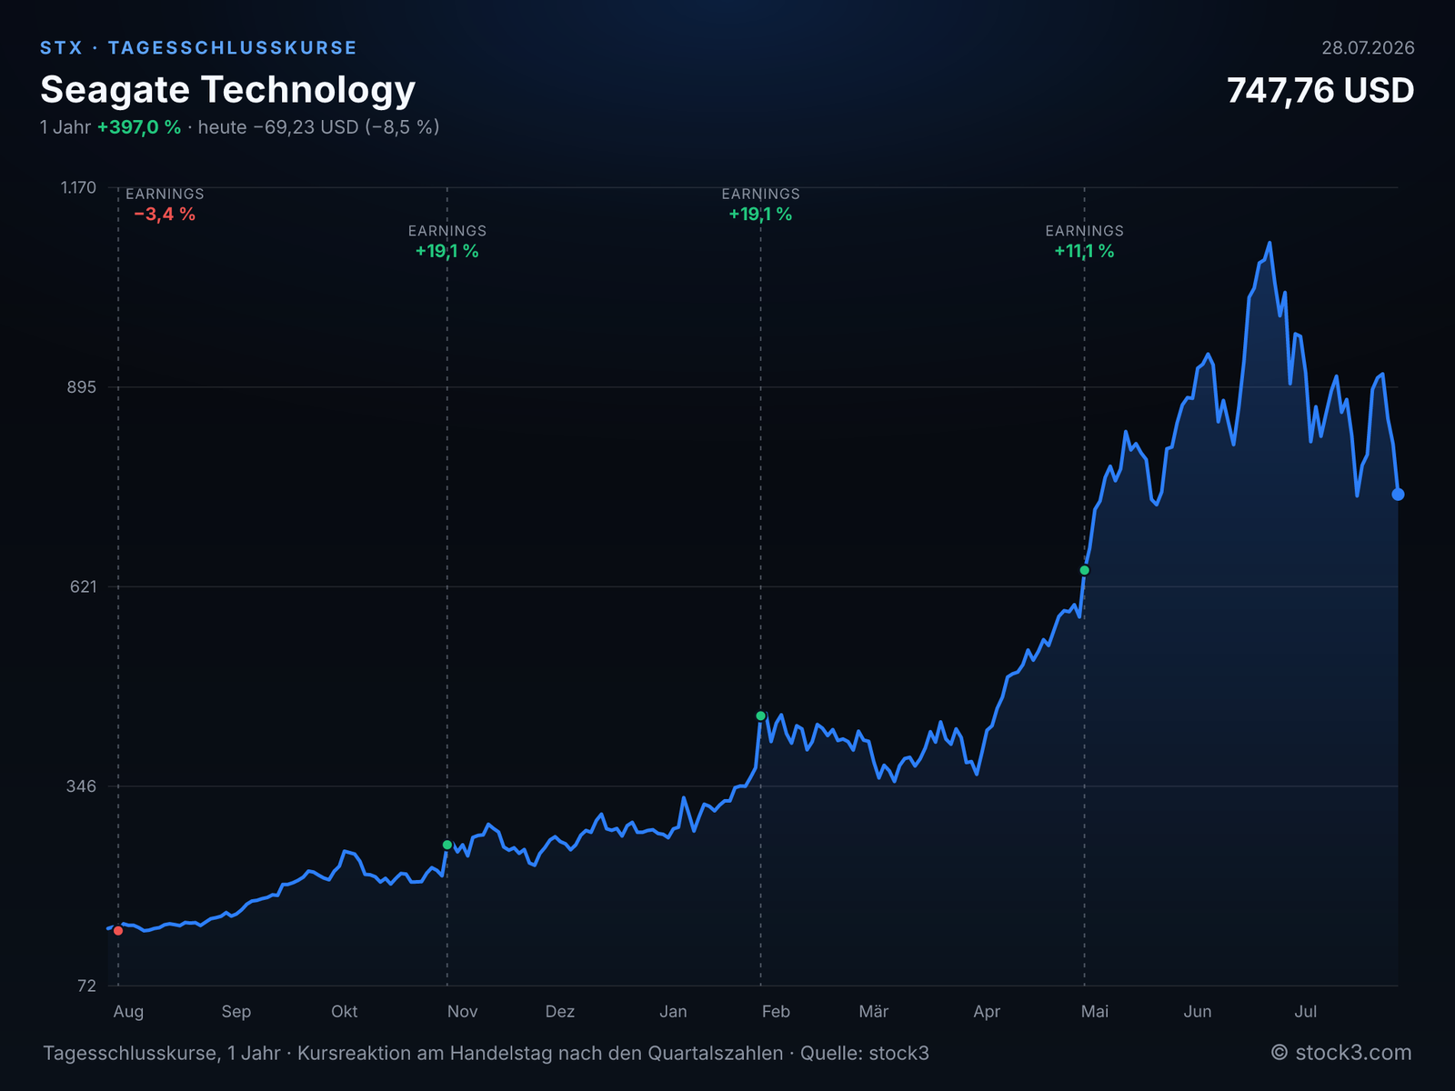Click the blue end-of-line price dot
The image size is (1455, 1091).
pyautogui.click(x=1398, y=494)
